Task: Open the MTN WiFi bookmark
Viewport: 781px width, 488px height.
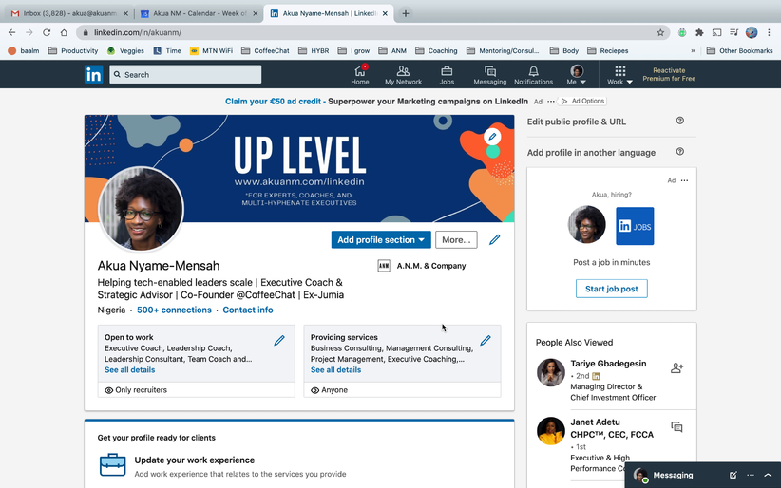Action: (x=211, y=50)
